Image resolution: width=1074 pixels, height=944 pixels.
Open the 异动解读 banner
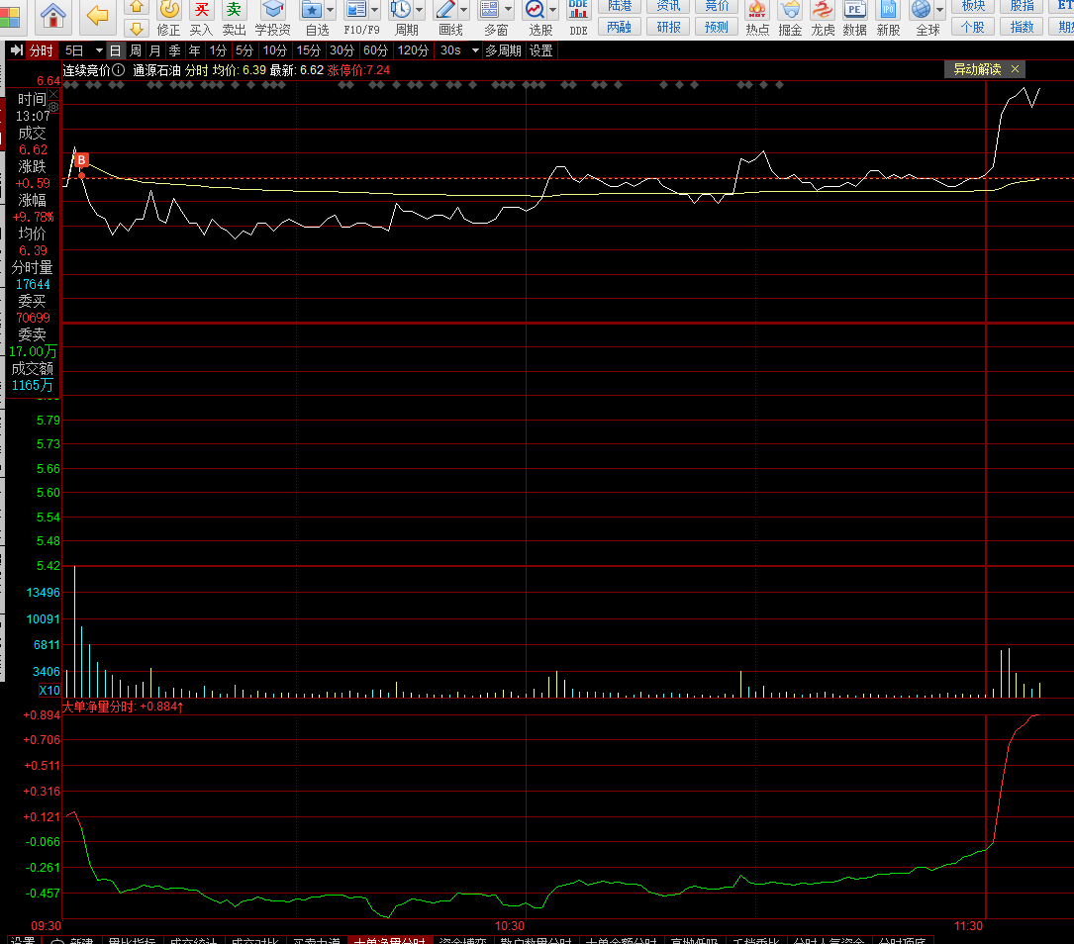[x=977, y=69]
